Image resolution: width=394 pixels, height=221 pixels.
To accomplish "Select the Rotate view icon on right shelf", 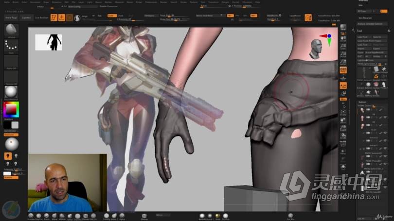I will (x=343, y=136).
